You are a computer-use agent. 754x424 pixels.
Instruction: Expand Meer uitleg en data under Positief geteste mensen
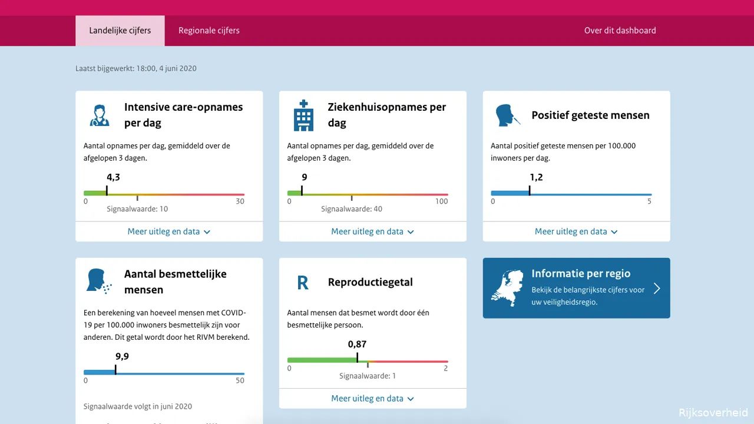click(576, 231)
